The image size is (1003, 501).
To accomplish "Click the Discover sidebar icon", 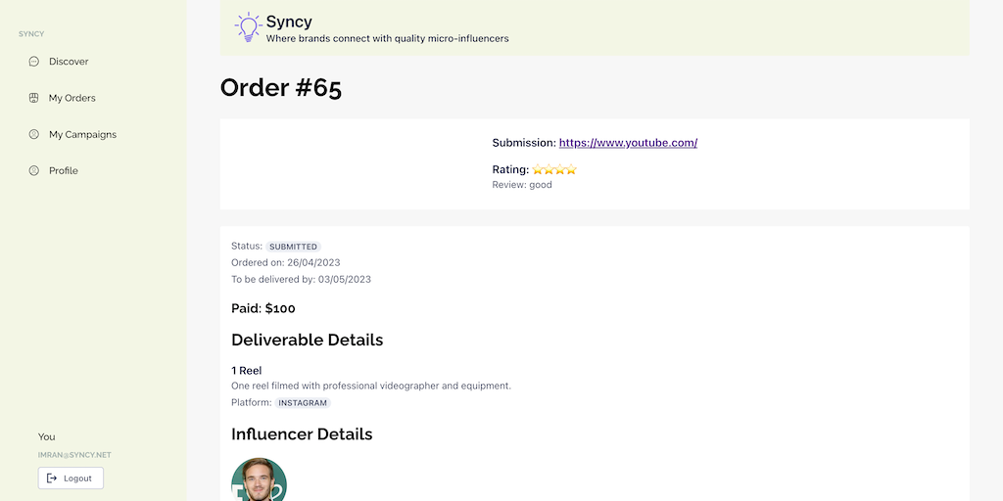I will pos(34,62).
